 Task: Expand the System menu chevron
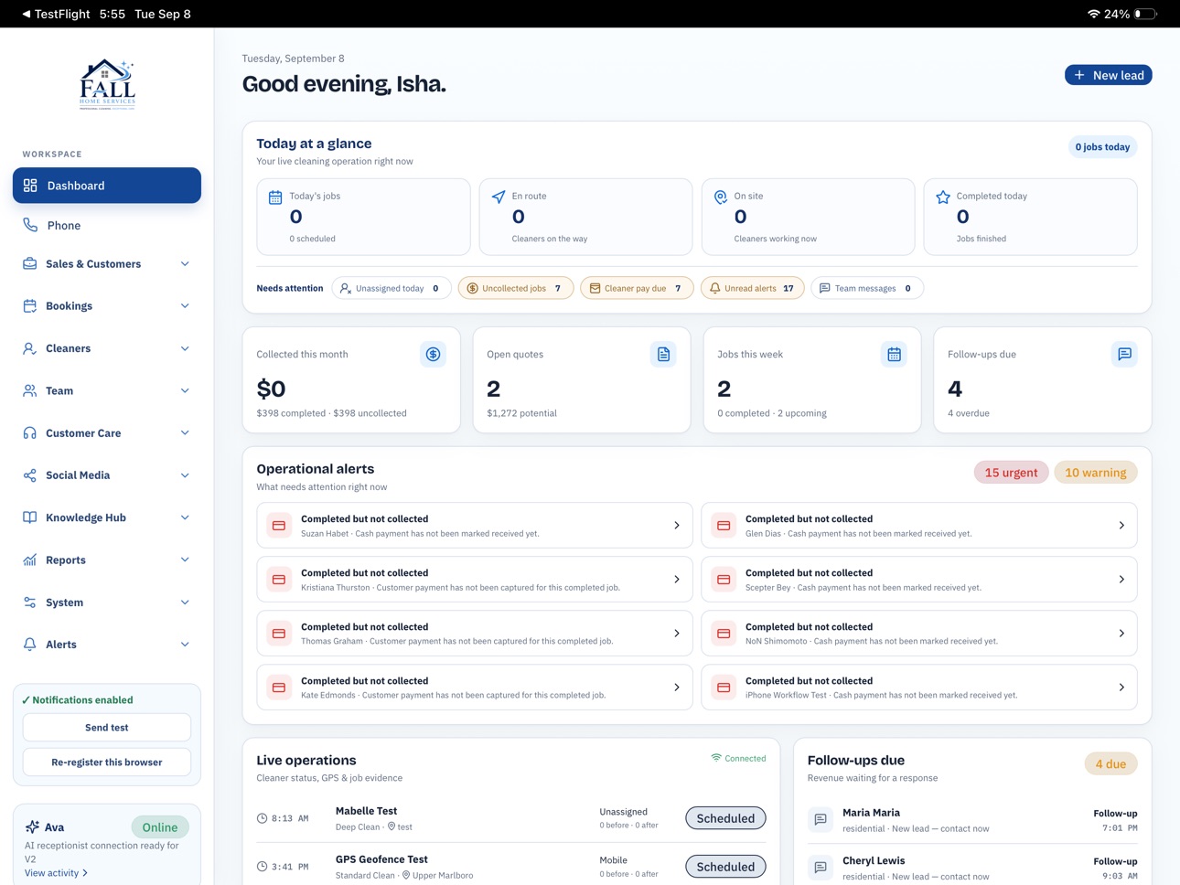pyautogui.click(x=185, y=602)
